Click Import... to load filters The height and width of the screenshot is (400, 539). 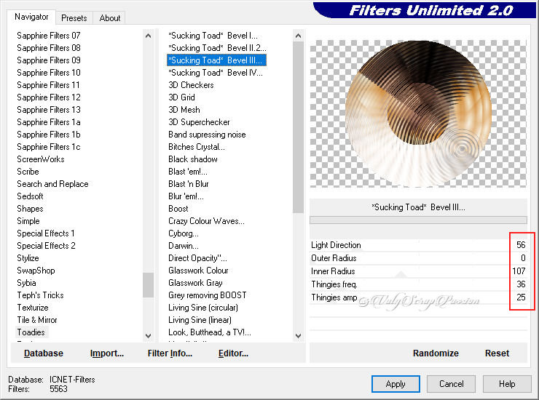point(107,353)
